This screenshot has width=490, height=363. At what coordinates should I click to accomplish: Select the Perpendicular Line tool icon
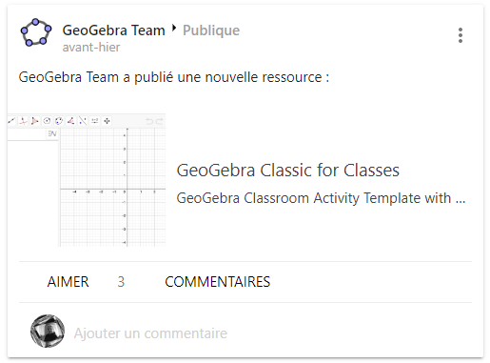coord(23,121)
